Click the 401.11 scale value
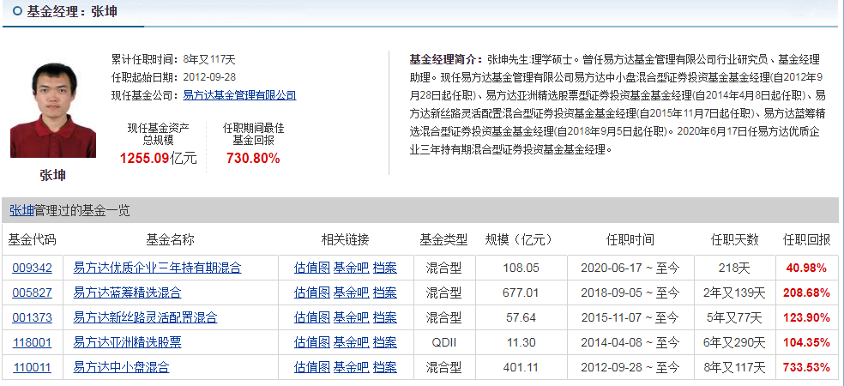Viewport: 844px width, 386px height. (x=521, y=368)
